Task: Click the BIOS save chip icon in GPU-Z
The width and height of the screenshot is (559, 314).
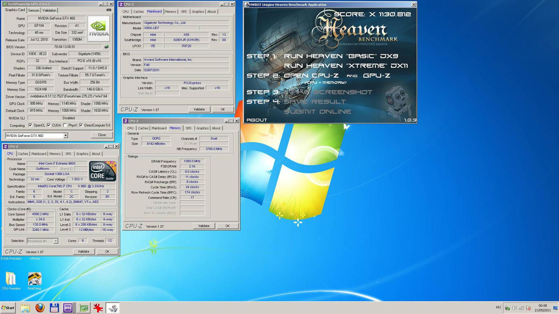Action: coord(107,46)
